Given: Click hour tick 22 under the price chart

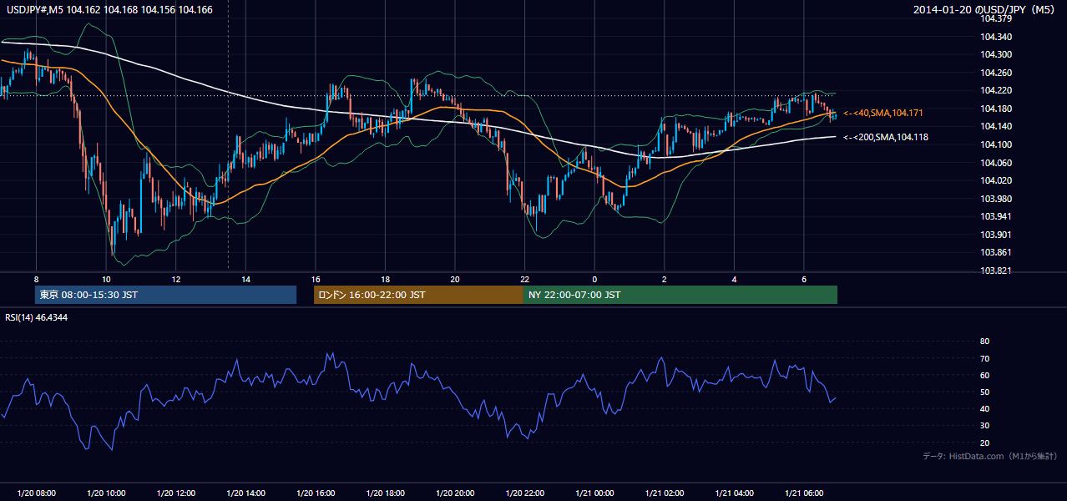Looking at the screenshot, I should pyautogui.click(x=525, y=278).
